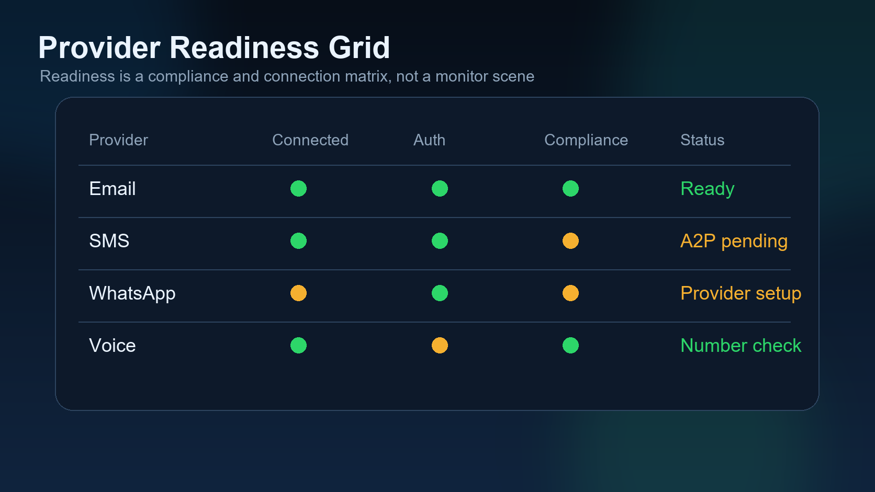
Task: Click Voice Compliance green dot
Action: tap(570, 345)
